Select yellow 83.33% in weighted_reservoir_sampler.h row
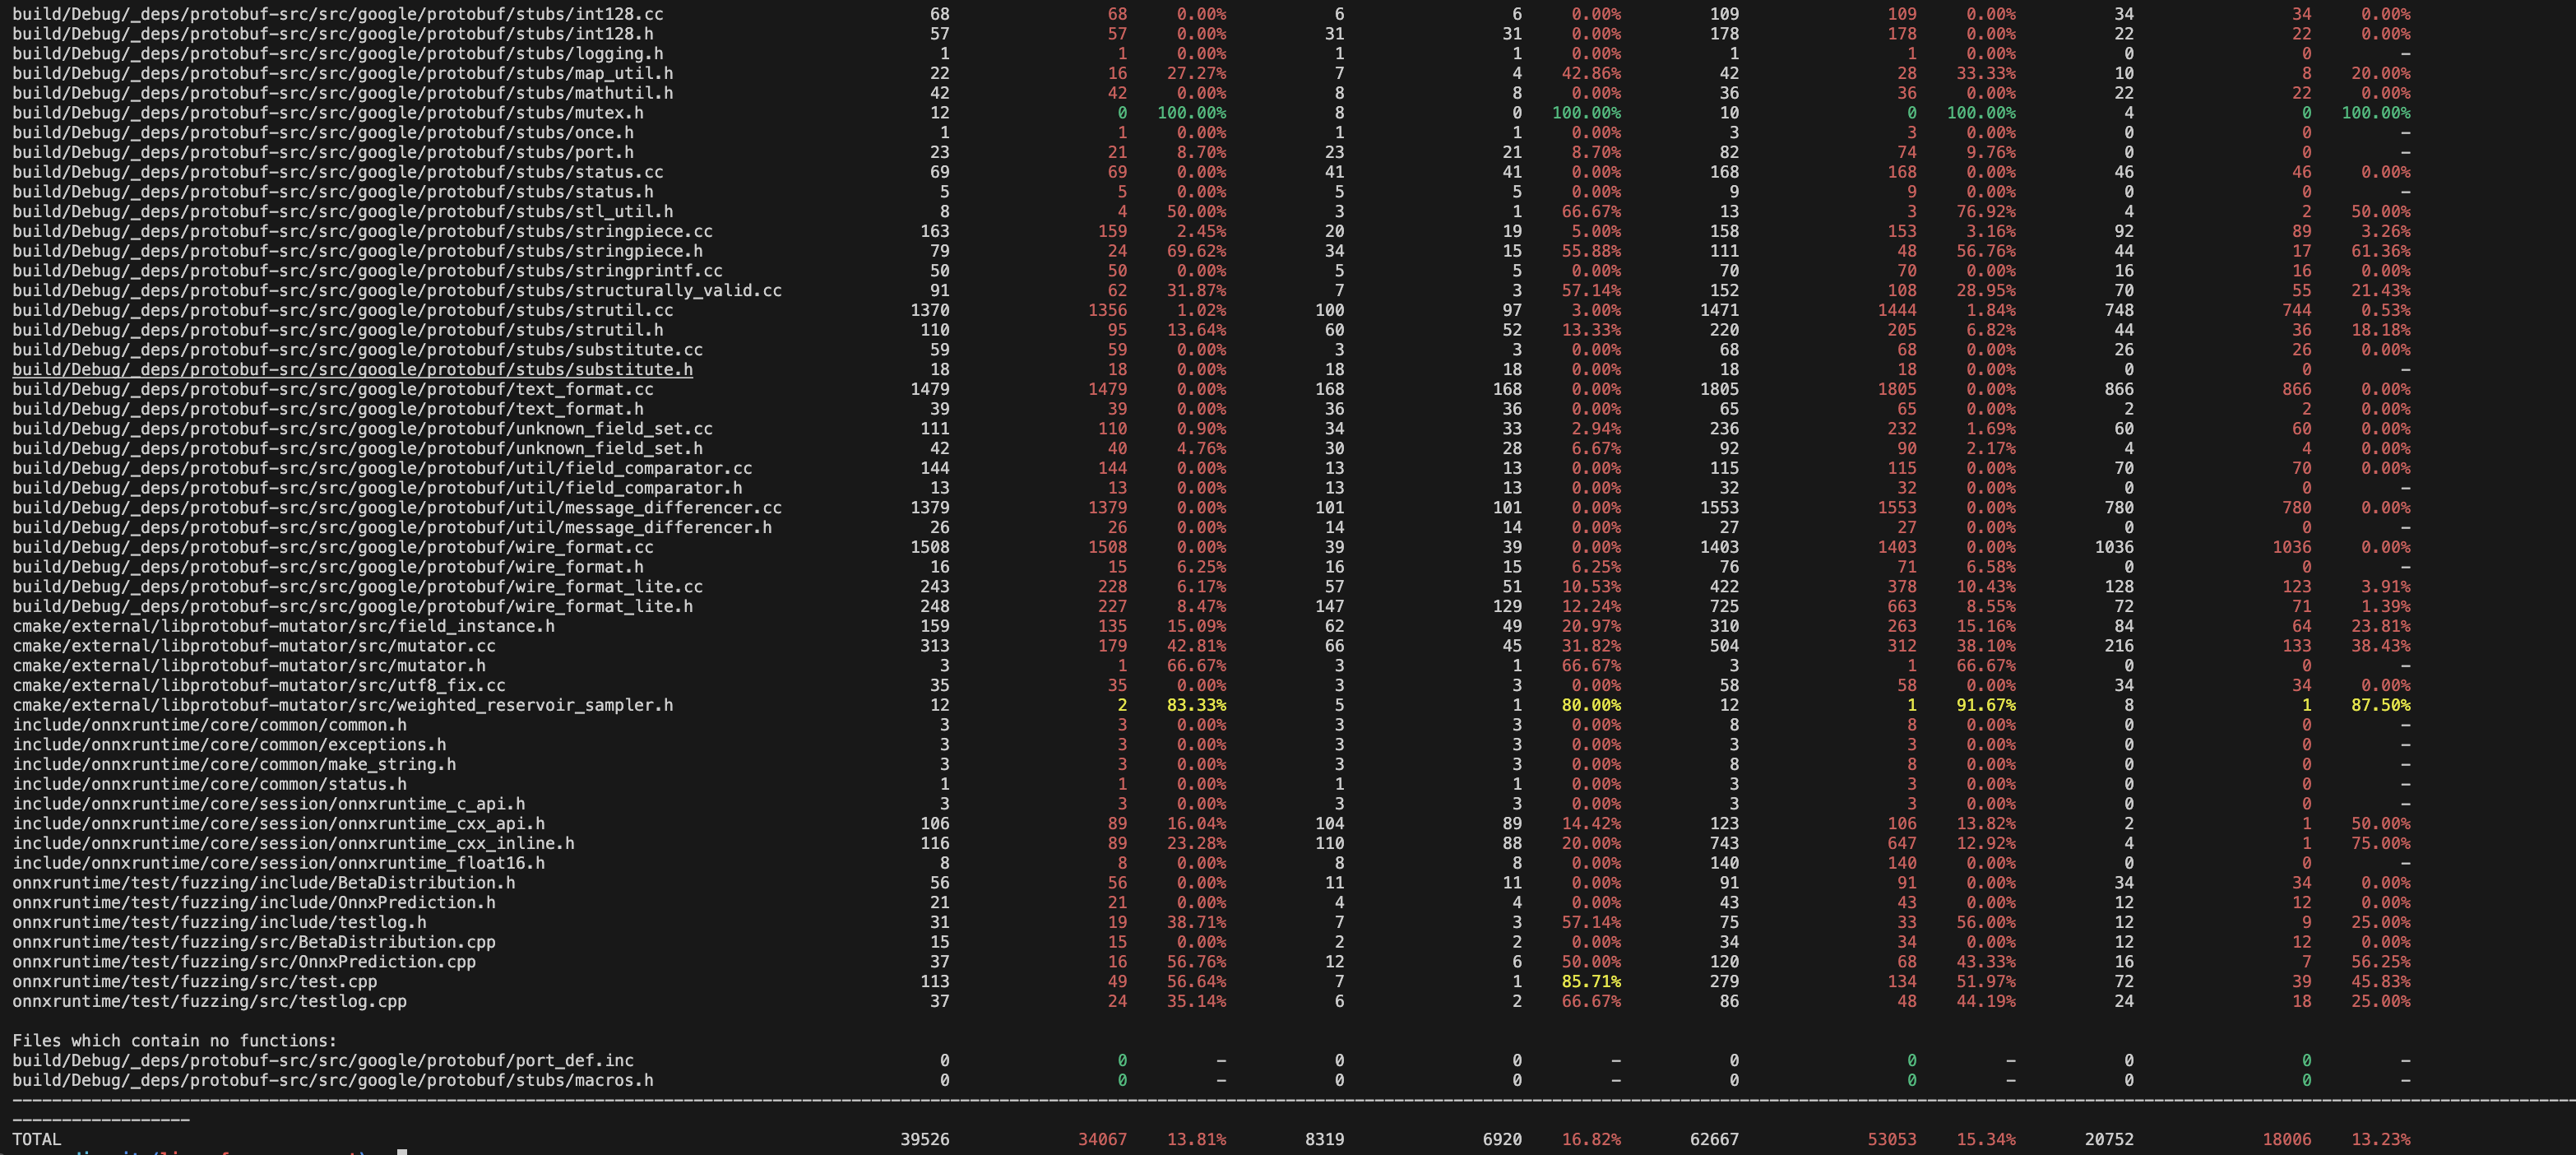2576x1155 pixels. [x=1196, y=705]
